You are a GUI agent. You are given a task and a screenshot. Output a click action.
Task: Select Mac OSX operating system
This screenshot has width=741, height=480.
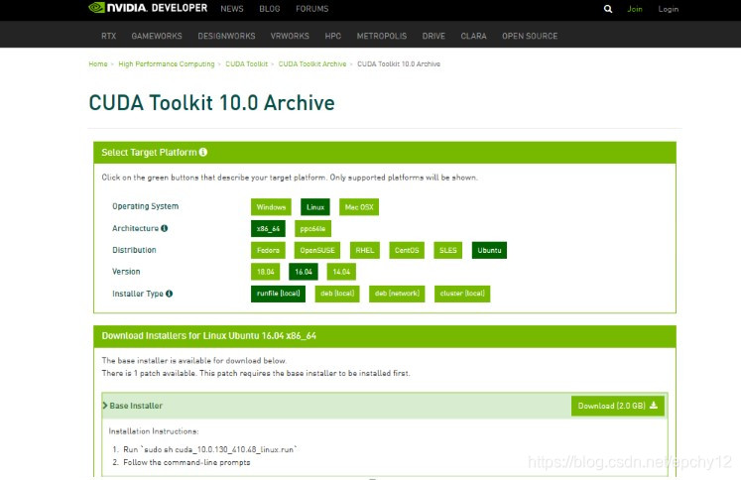point(359,207)
